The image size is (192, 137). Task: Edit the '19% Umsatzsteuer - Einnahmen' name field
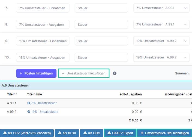click(x=43, y=41)
